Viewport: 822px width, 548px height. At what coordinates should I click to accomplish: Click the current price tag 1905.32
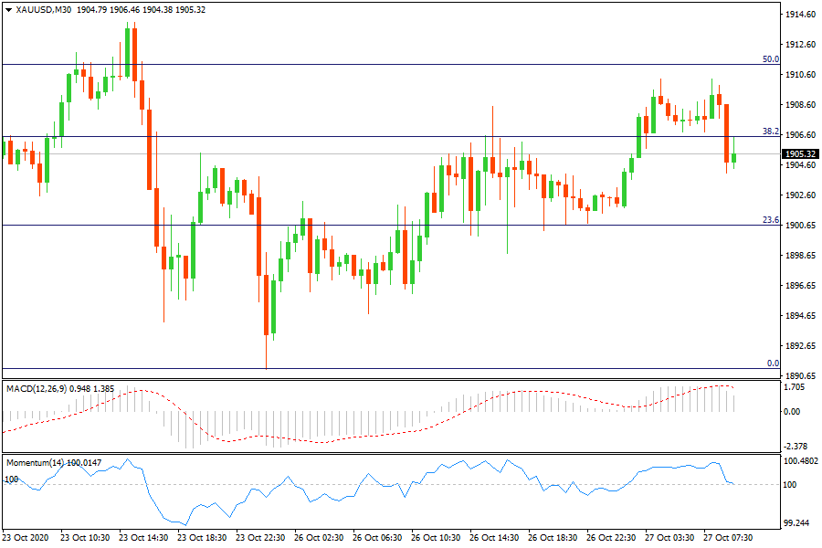tap(800, 153)
